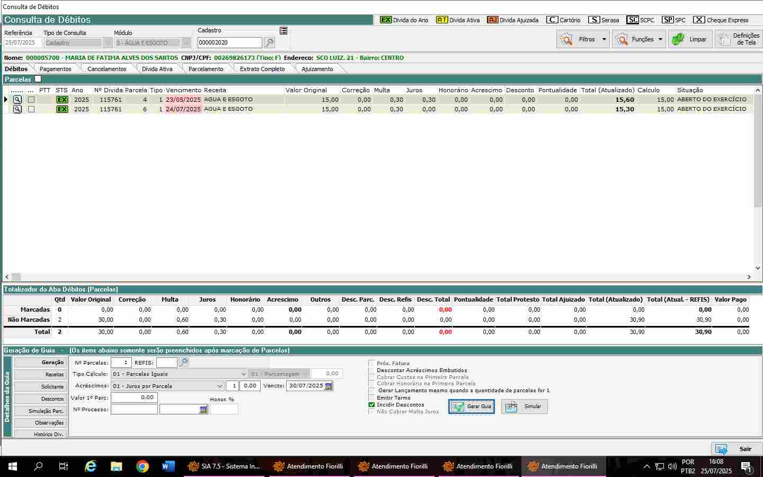Screen dimensions: 763x477
Task: Click the REFIS search magnifier icon
Action: click(183, 363)
